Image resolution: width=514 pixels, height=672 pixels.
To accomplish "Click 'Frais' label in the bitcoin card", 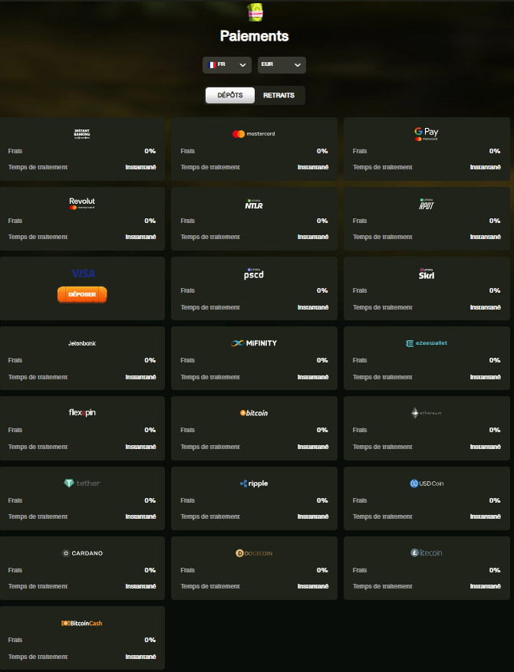I will [187, 430].
